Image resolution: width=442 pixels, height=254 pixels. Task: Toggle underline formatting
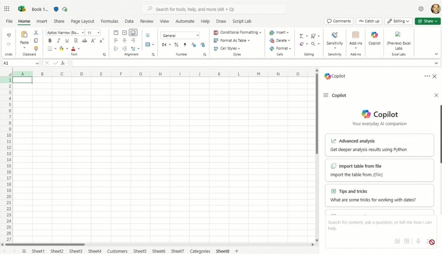(x=67, y=40)
